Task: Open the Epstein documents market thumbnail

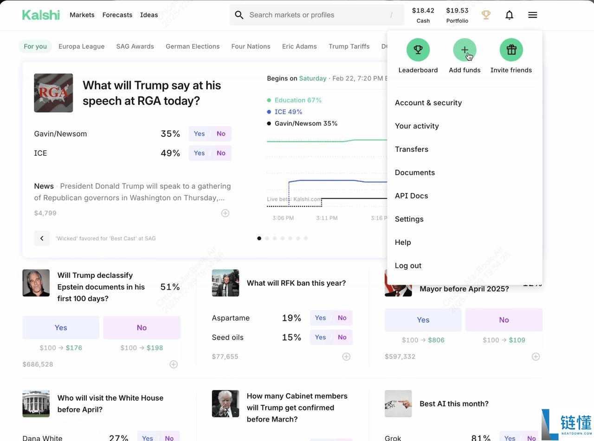Action: pyautogui.click(x=36, y=283)
